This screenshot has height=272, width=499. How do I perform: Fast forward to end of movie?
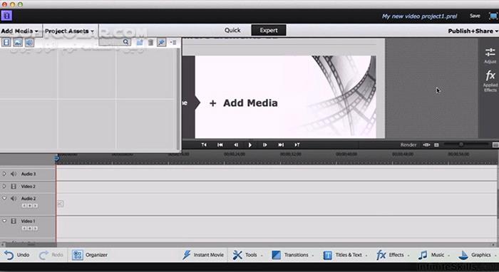coord(281,145)
